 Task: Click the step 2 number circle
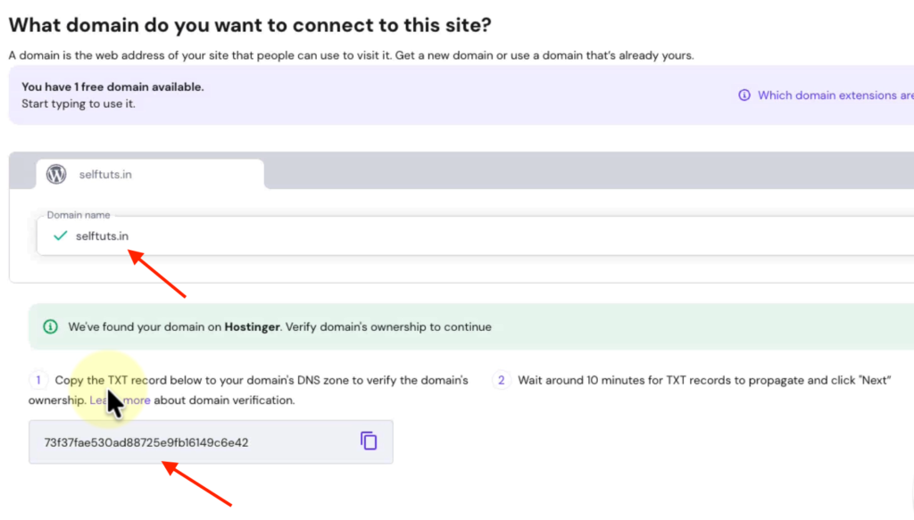point(501,380)
